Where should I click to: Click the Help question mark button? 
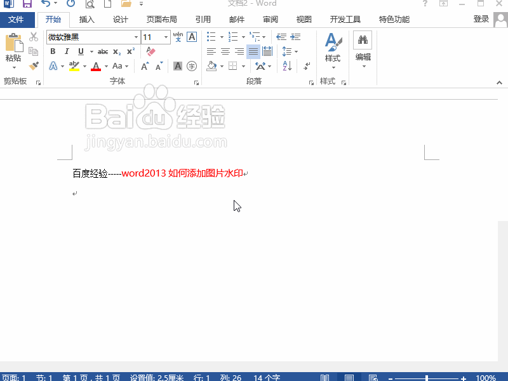[425, 4]
